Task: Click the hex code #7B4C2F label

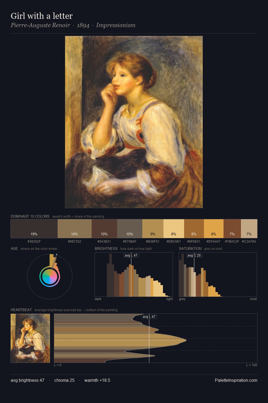Action: tap(232, 242)
